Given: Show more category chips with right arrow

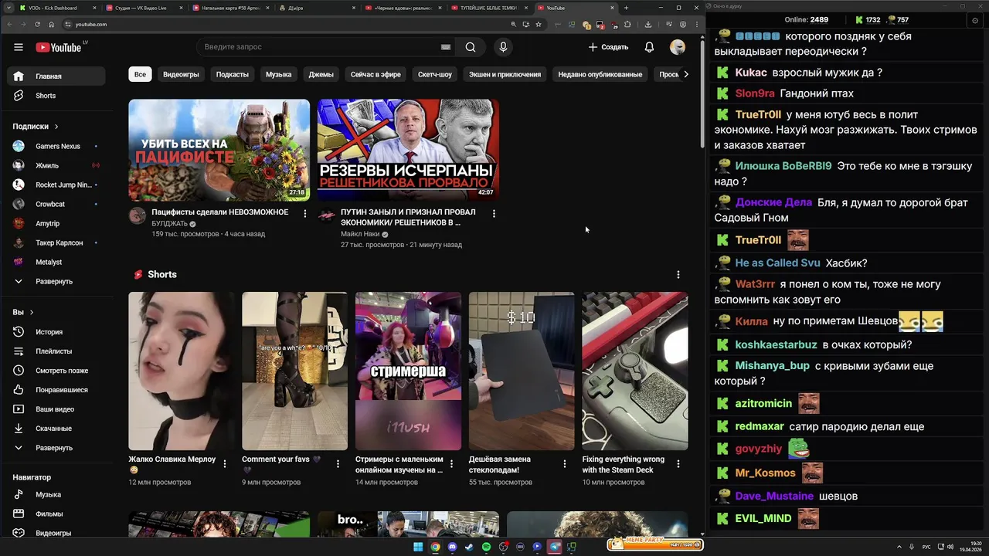Looking at the screenshot, I should (686, 75).
